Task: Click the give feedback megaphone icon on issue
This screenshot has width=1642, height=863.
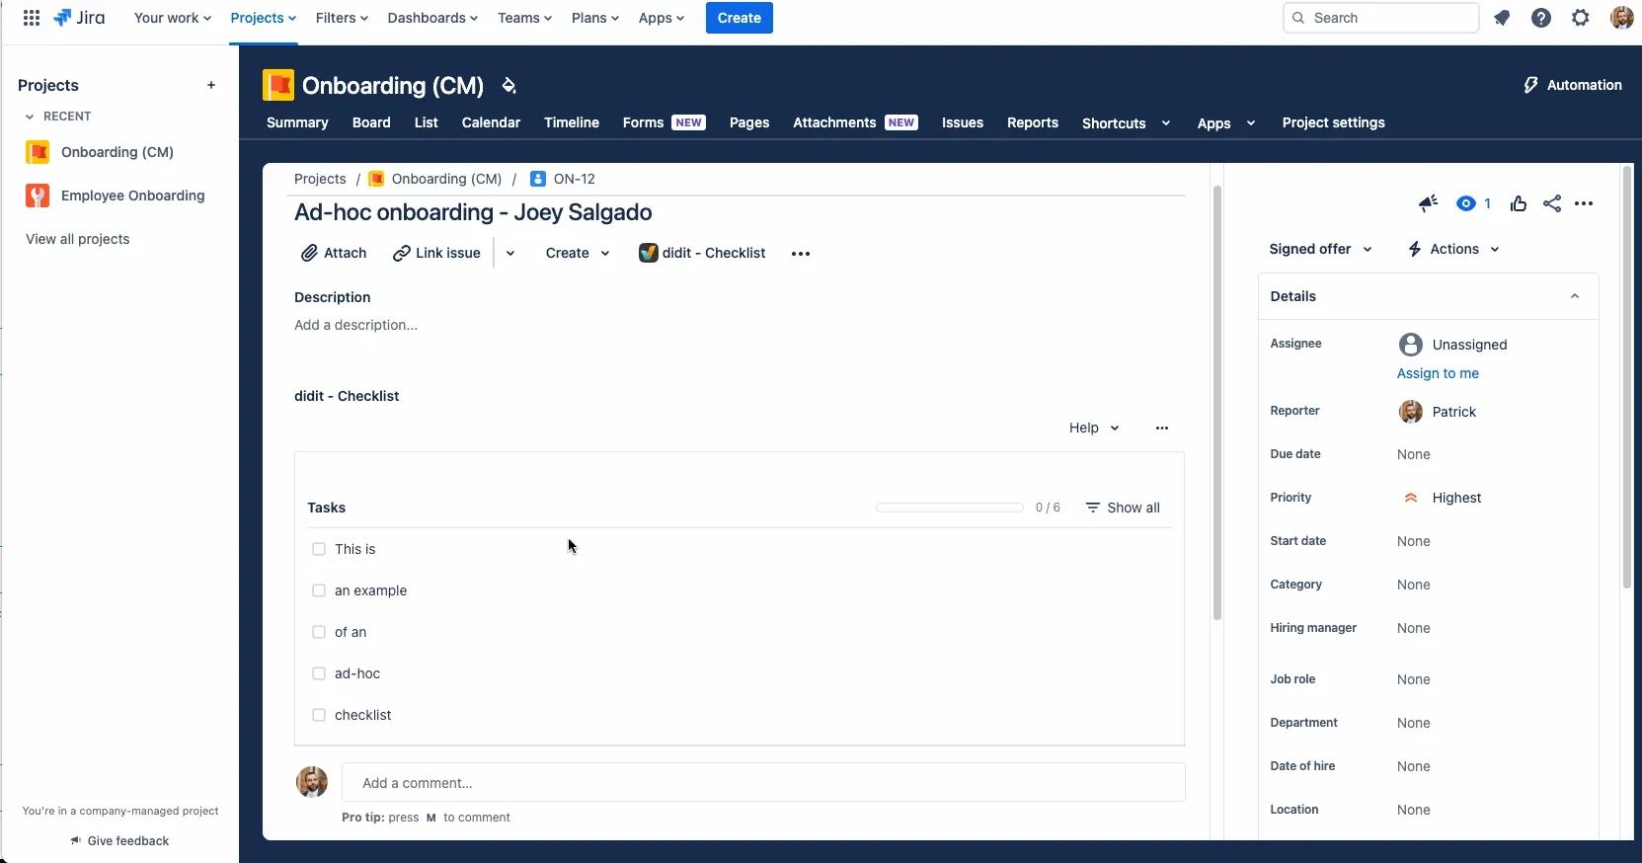Action: coord(1428,203)
